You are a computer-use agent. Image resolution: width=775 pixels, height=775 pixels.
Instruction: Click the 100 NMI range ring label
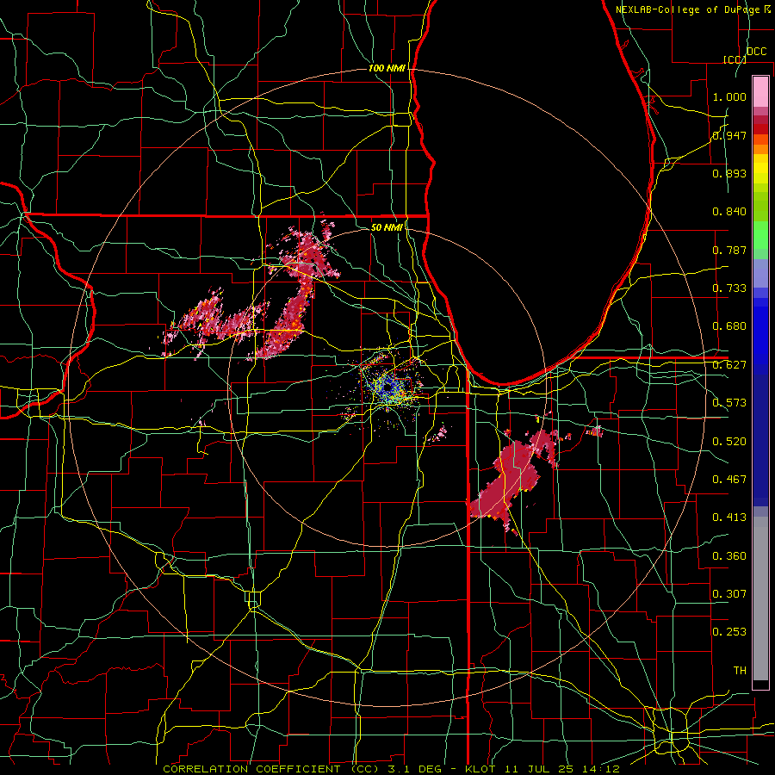point(387,68)
